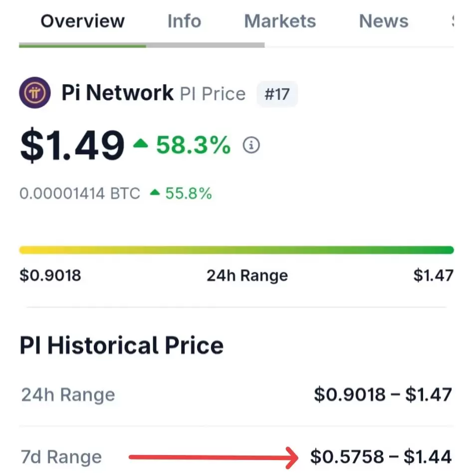473x473 pixels.
Task: Click the $1.49 current price
Action: pyautogui.click(x=72, y=145)
